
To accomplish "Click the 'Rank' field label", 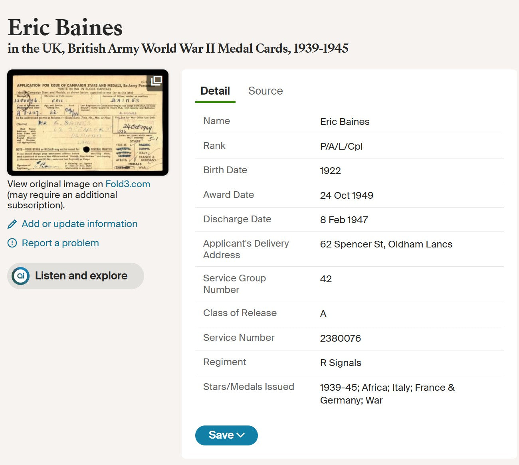I will [214, 146].
